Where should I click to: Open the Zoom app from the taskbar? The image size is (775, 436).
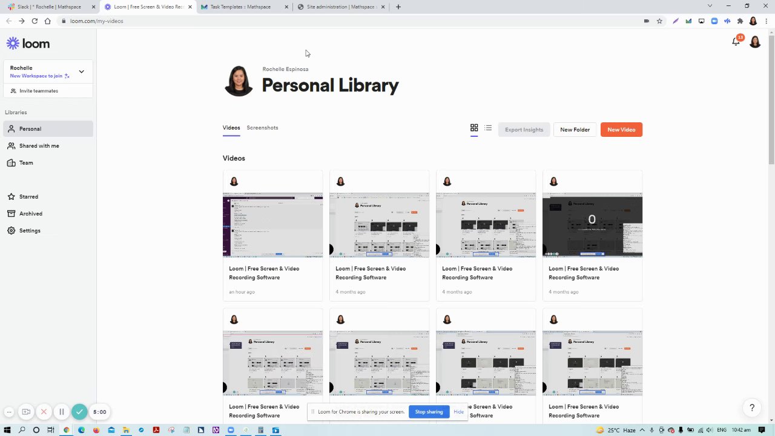(231, 430)
